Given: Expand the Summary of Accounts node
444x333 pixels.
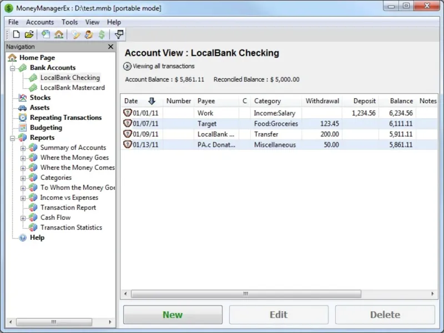Looking at the screenshot, I should (x=23, y=148).
